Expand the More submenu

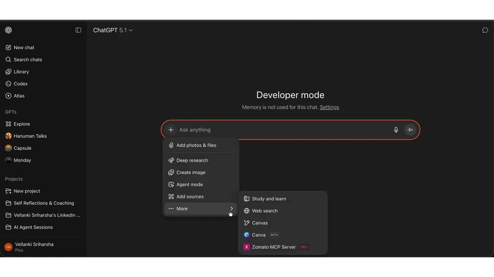201,209
